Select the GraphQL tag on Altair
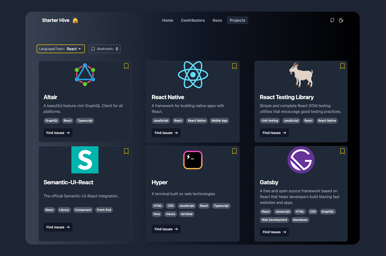The width and height of the screenshot is (386, 256). click(x=51, y=121)
